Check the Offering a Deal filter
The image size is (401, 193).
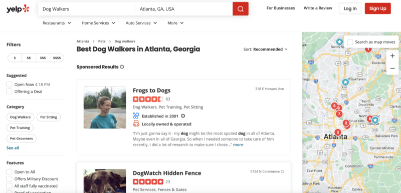[10, 91]
